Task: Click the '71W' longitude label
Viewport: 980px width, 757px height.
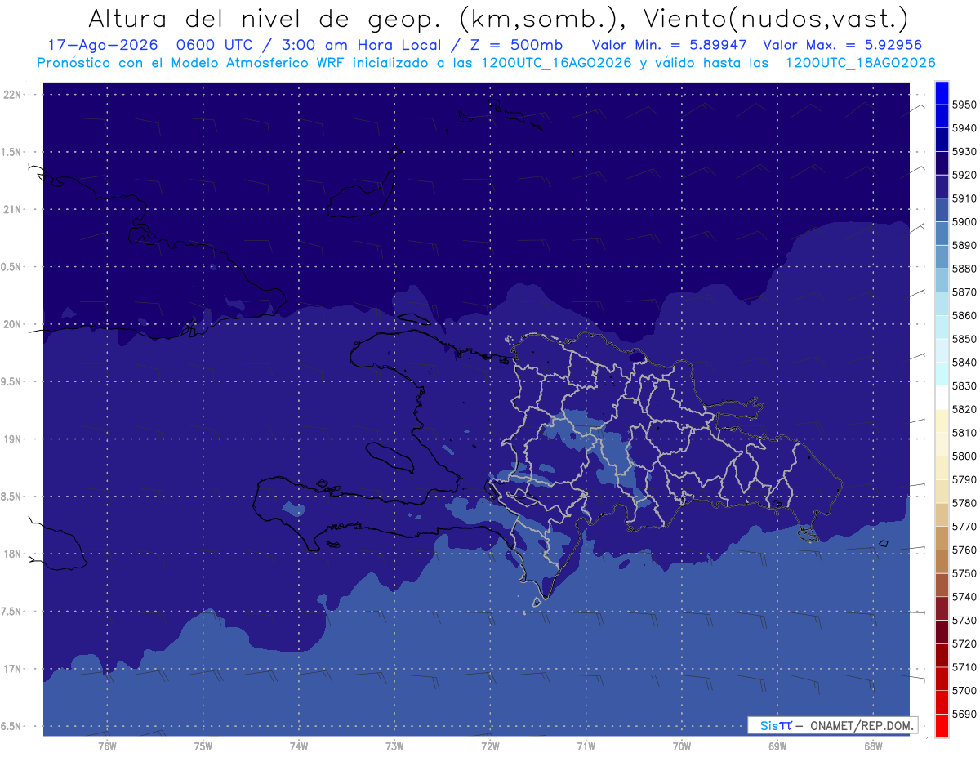Action: coord(586,746)
